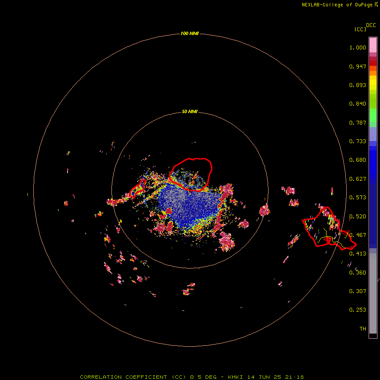Viewport: 380px width, 380px height.
Task: Select the 0.947 scale value
Action: pyautogui.click(x=358, y=66)
